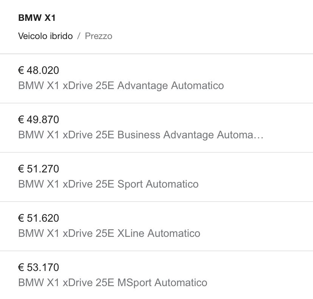Click the word XLine in the model list
Image resolution: width=313 pixels, height=299 pixels.
click(x=131, y=233)
